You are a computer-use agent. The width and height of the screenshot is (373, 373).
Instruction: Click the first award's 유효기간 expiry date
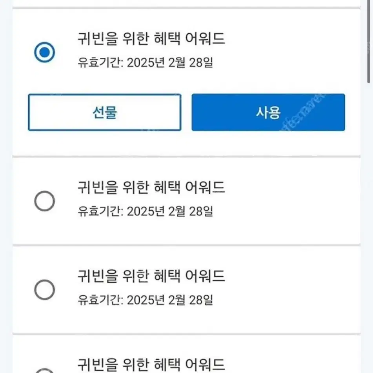146,63
